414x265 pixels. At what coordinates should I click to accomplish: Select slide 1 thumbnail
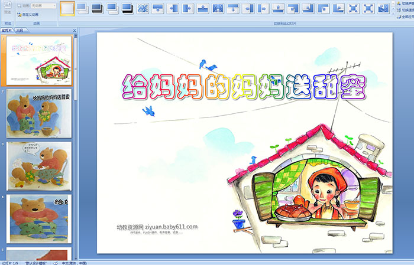pos(39,61)
